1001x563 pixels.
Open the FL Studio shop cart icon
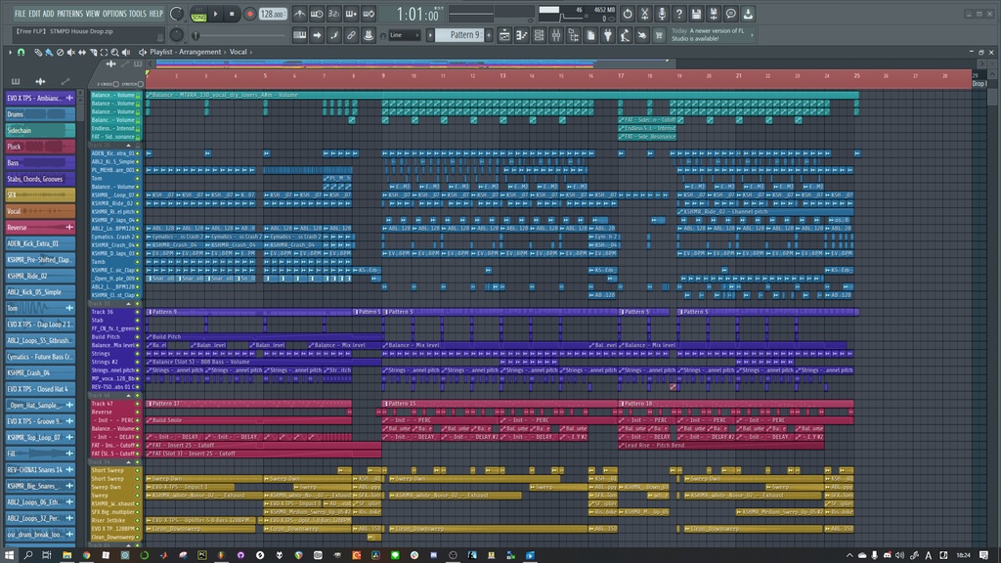pos(659,36)
